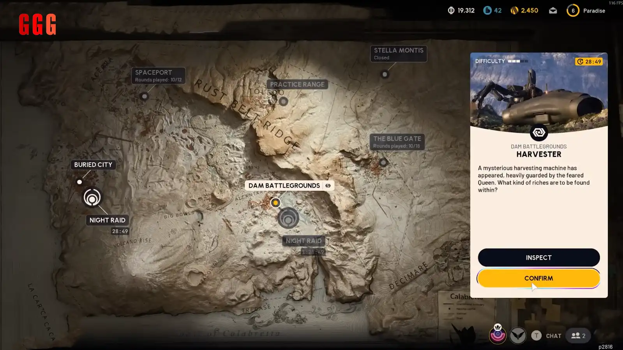Image resolution: width=623 pixels, height=350 pixels.
Task: Open the level 6 Paradise player profile
Action: point(586,11)
